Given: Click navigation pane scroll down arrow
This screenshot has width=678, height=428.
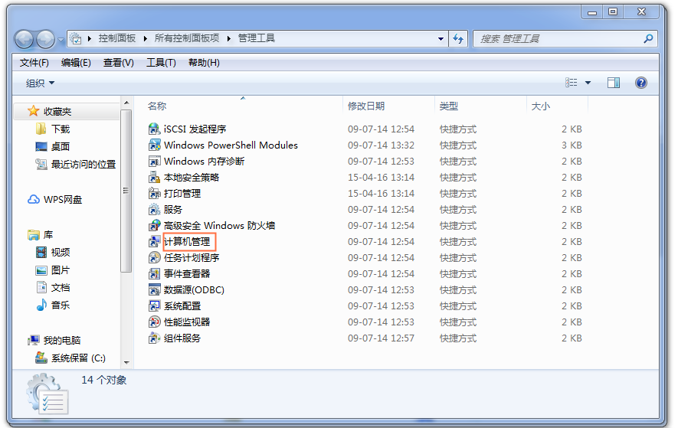Looking at the screenshot, I should coord(126,363).
